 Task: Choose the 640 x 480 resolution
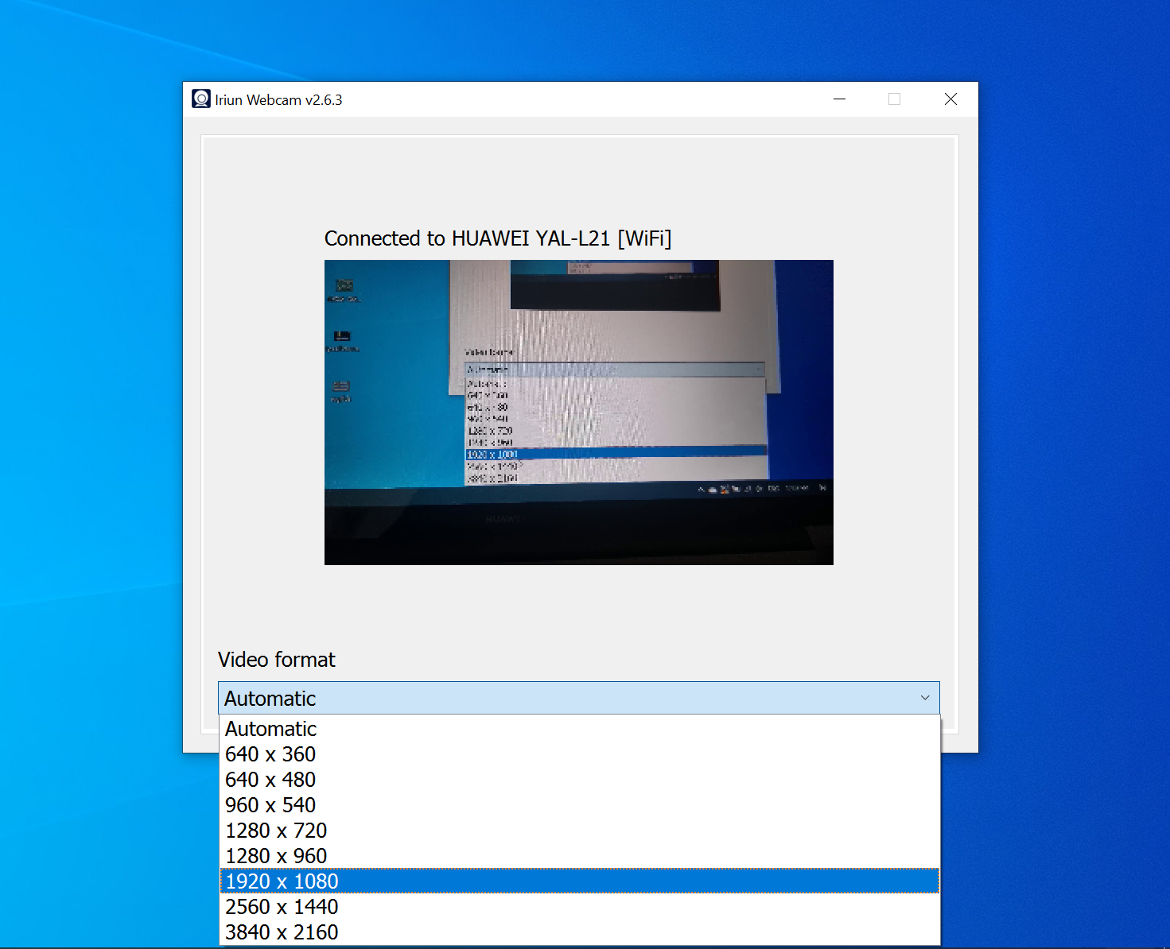[580, 780]
